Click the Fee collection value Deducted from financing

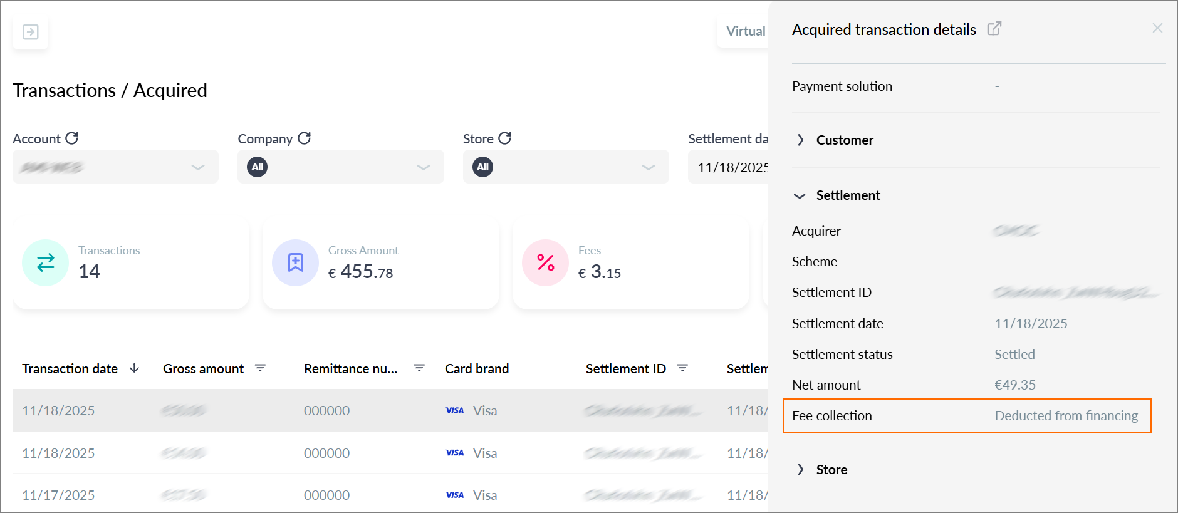(x=1066, y=416)
